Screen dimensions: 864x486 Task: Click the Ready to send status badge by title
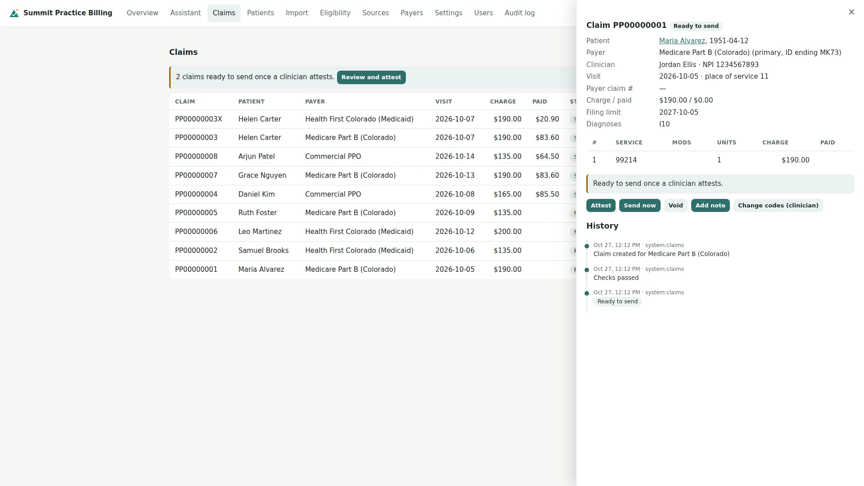click(x=696, y=26)
